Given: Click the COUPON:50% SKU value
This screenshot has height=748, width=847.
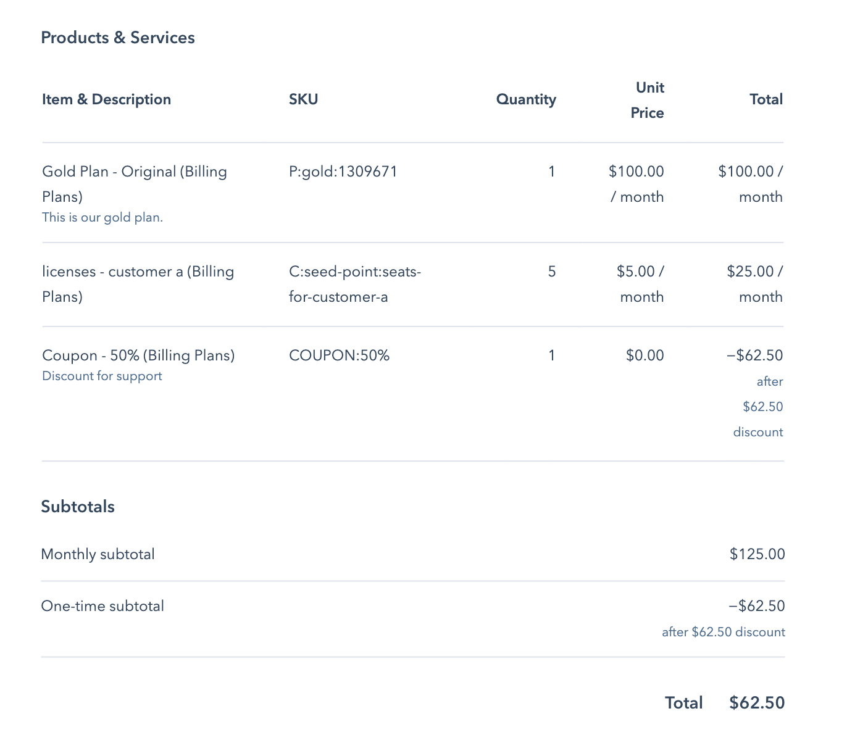Looking at the screenshot, I should [339, 355].
